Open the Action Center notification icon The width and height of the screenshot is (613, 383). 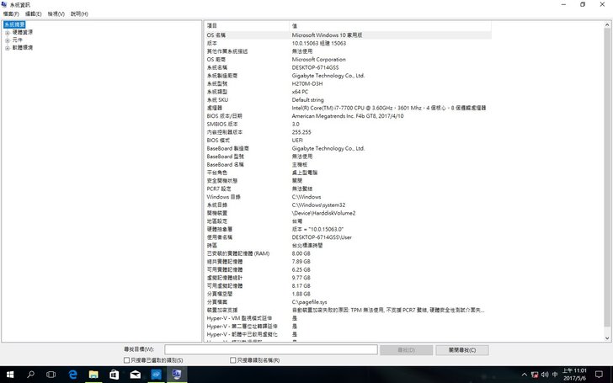599,375
